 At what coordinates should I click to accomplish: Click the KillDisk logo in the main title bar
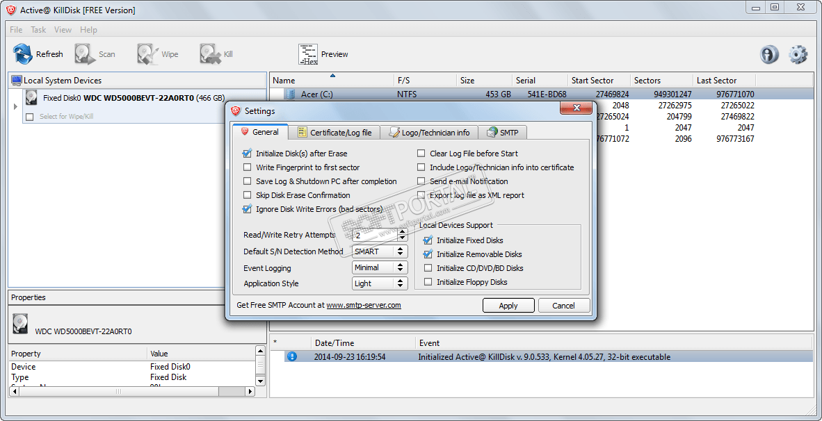click(x=10, y=10)
